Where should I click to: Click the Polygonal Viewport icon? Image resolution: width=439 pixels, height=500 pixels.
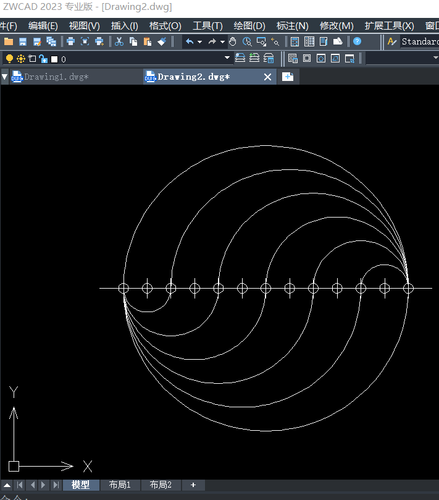tap(321, 58)
